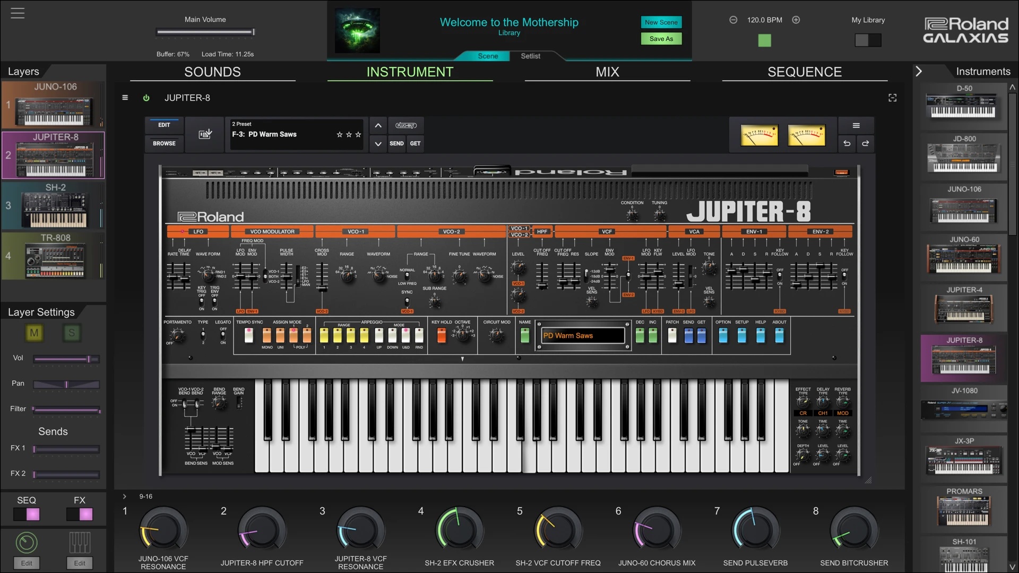Click the PLUG-OUT icon button
This screenshot has height=573, width=1019.
406,126
